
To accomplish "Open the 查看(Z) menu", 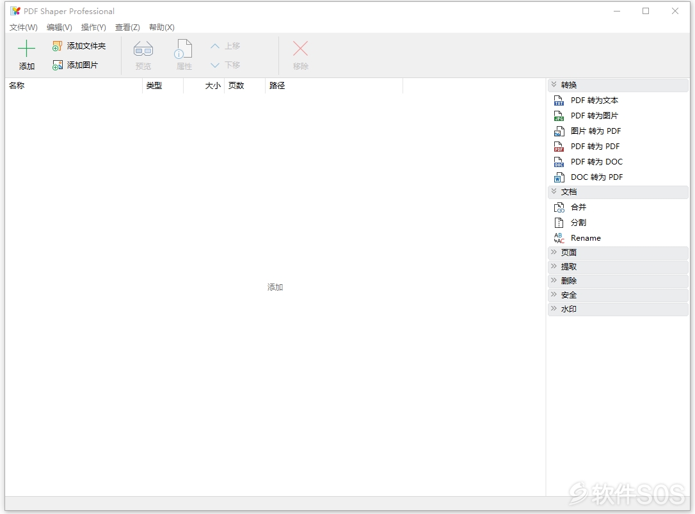I will coord(127,28).
